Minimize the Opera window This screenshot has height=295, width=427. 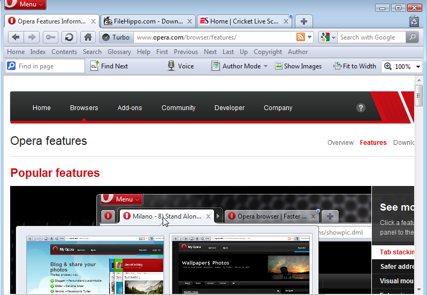383,7
